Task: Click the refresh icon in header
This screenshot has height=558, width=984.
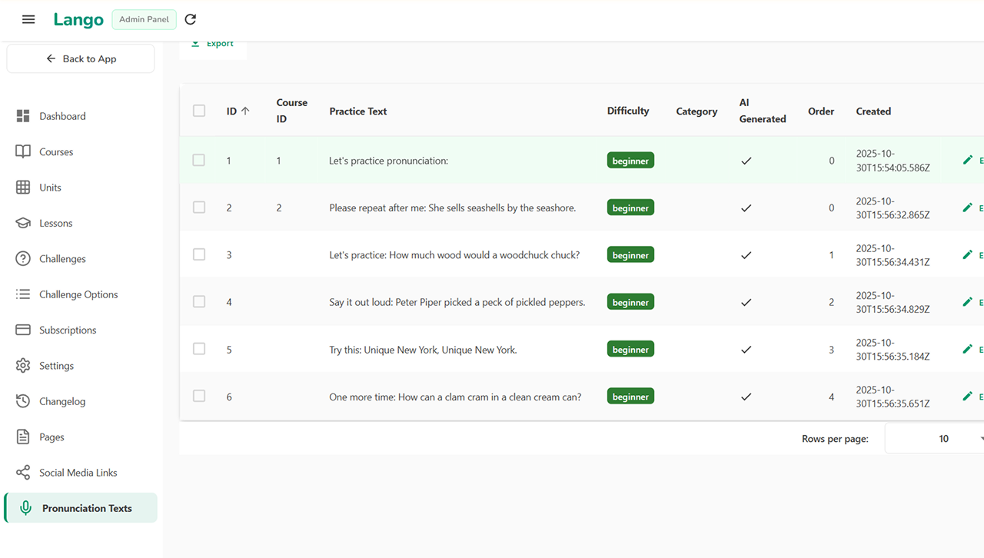Action: 191,19
